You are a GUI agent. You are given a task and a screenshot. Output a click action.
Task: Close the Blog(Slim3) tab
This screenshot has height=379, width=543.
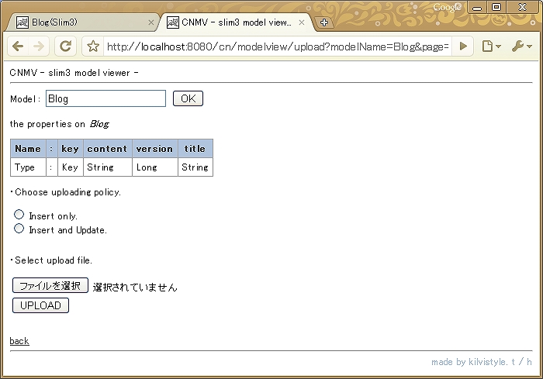click(150, 22)
